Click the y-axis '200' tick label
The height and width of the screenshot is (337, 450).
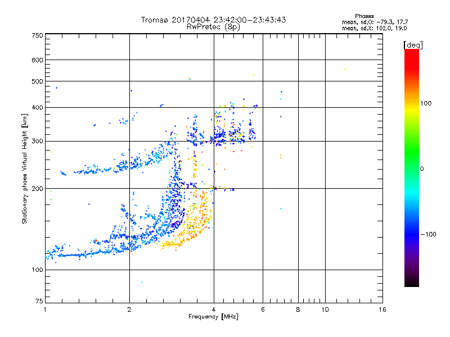[38, 189]
